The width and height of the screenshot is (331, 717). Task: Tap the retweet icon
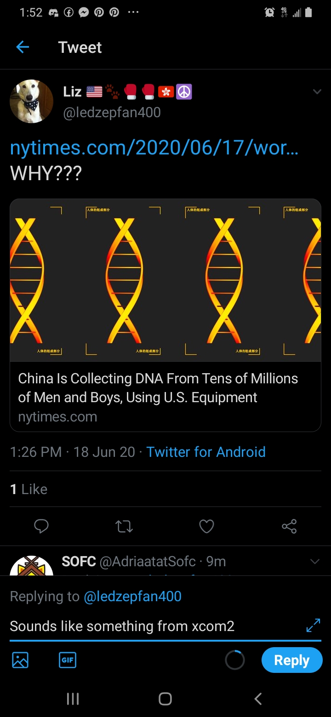pyautogui.click(x=124, y=526)
